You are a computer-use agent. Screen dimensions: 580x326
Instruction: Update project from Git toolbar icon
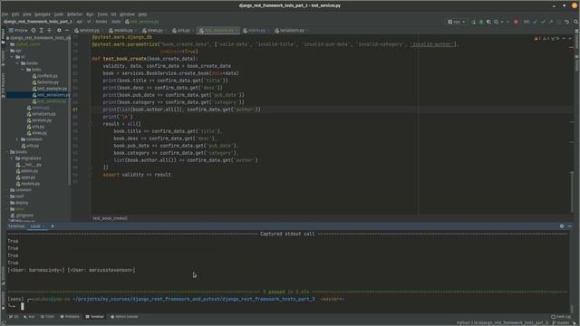[x=535, y=22]
